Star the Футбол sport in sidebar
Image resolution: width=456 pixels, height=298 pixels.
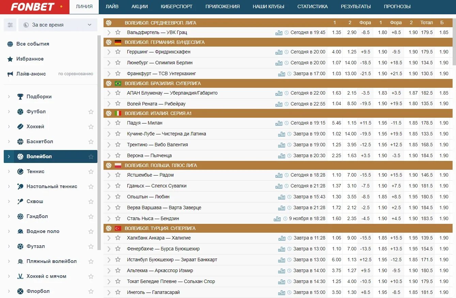(x=91, y=112)
